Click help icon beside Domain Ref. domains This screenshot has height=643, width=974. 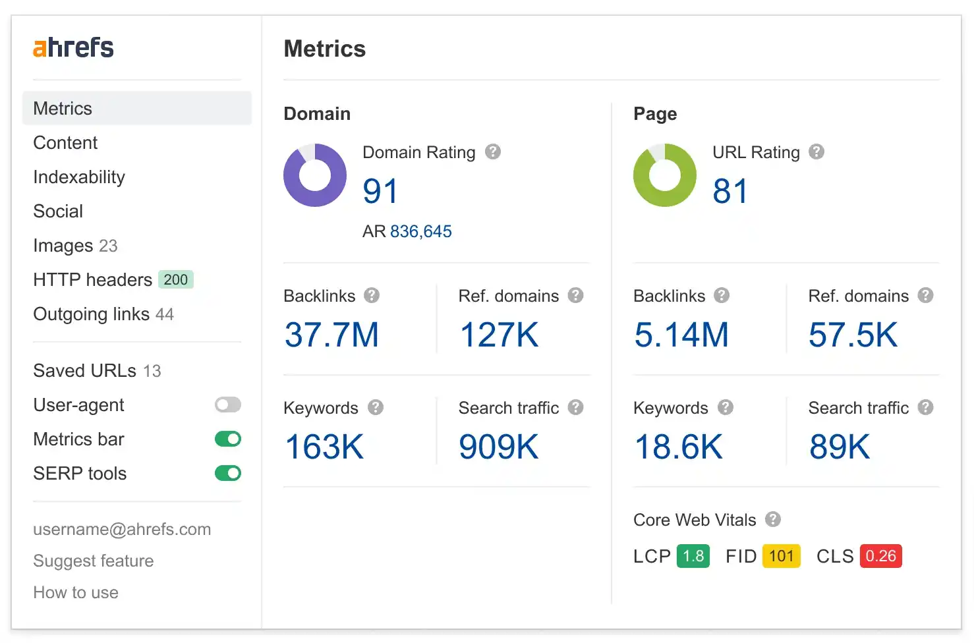tap(576, 295)
